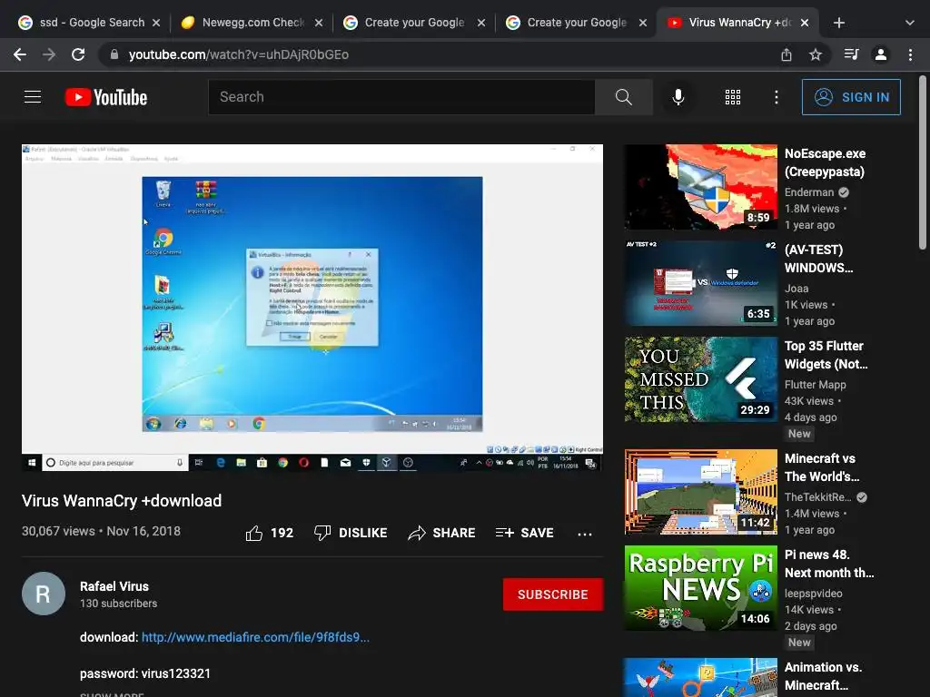Screen dimensions: 930x697
Task: Open Animation vs. Minecraft video title
Action: point(823,676)
